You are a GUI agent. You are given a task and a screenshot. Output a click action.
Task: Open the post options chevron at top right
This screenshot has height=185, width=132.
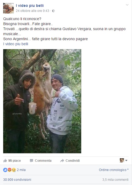click(127, 5)
